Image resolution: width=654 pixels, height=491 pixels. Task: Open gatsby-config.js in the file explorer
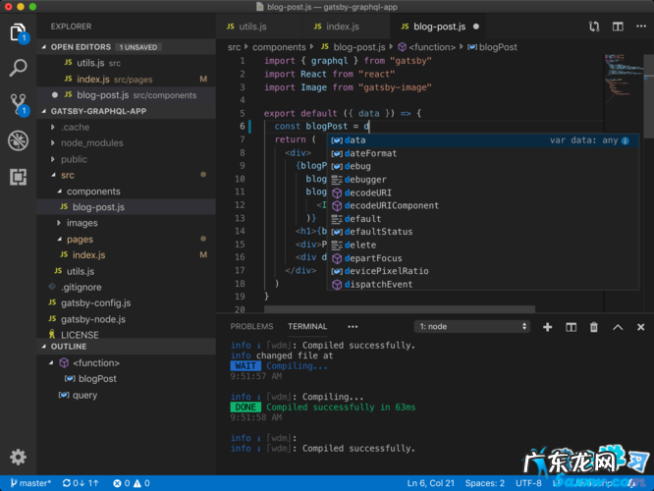click(95, 302)
